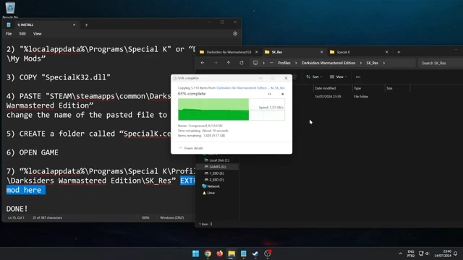Go up one folder level in Explorer
This screenshot has width=463, height=260.
click(229, 63)
